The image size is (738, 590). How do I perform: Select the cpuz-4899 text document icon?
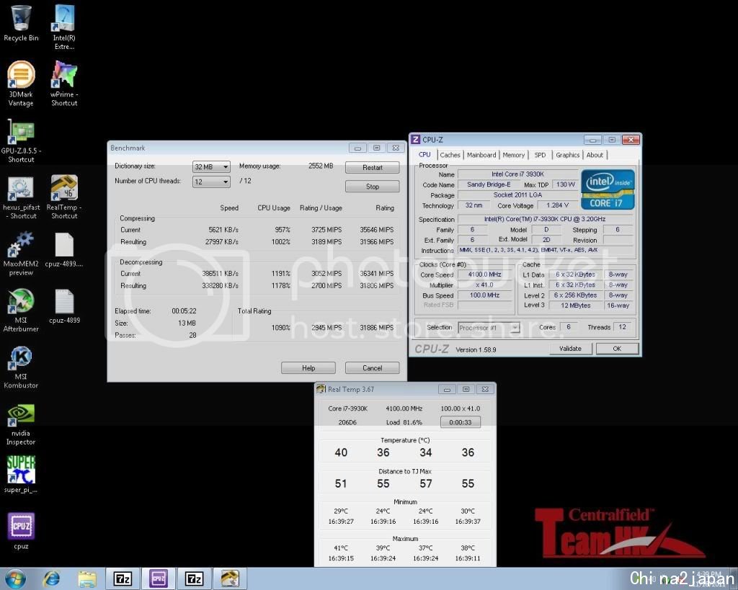point(64,306)
